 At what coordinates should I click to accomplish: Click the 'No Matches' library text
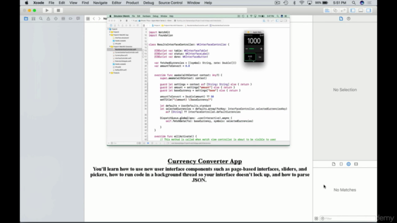(x=345, y=190)
